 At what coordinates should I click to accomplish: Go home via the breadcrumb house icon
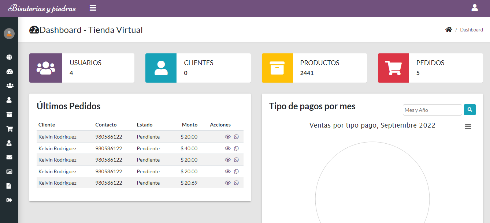pyautogui.click(x=449, y=30)
